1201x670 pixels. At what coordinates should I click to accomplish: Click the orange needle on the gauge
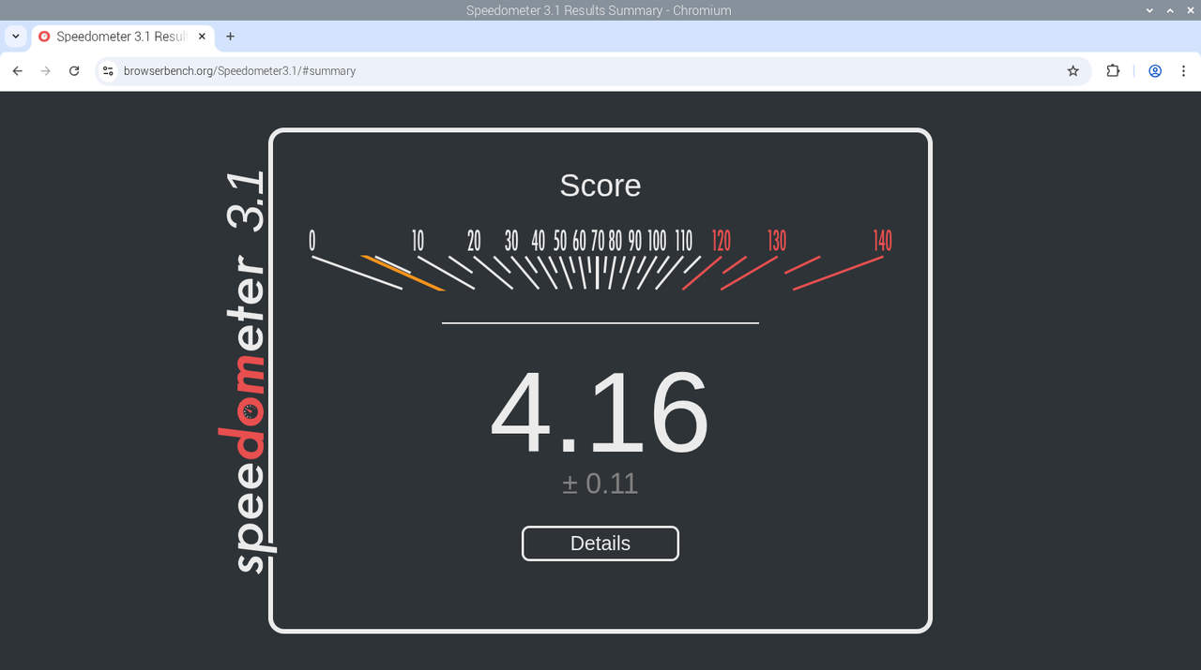click(x=403, y=273)
